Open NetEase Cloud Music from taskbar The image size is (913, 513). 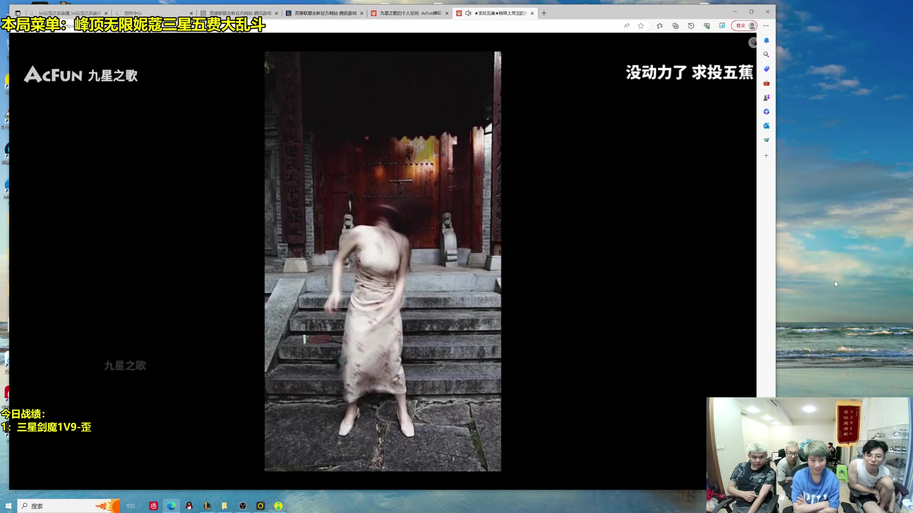pyautogui.click(x=154, y=506)
